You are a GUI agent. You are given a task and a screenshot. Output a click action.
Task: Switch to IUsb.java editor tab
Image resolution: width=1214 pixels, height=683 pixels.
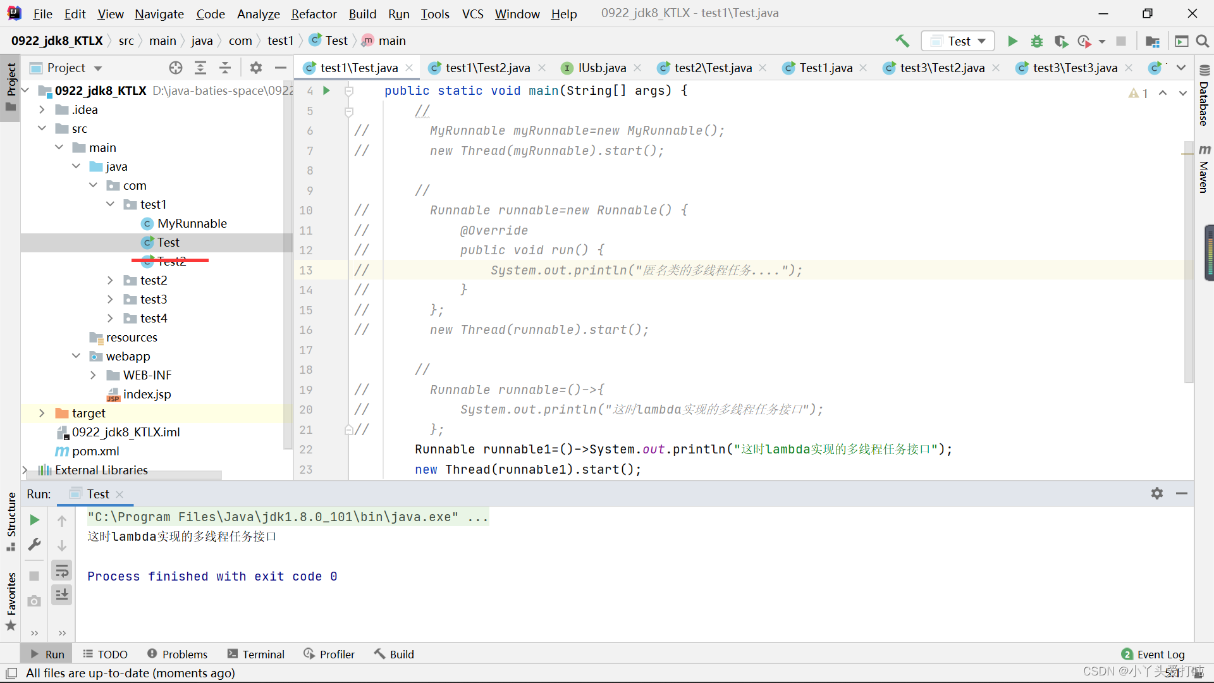point(601,68)
